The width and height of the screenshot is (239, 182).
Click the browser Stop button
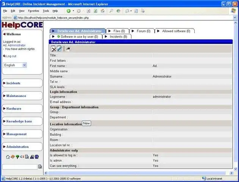coord(88,11)
